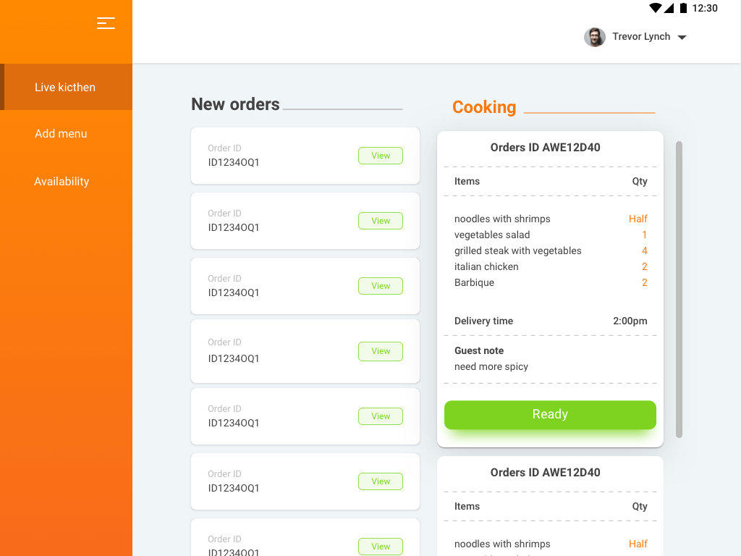The height and width of the screenshot is (556, 741).
Task: Click Trevor Lynch's profile avatar
Action: tap(595, 37)
